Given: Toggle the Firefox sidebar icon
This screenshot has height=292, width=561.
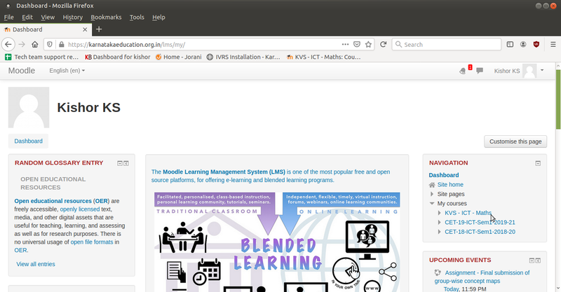Looking at the screenshot, I should tap(510, 44).
